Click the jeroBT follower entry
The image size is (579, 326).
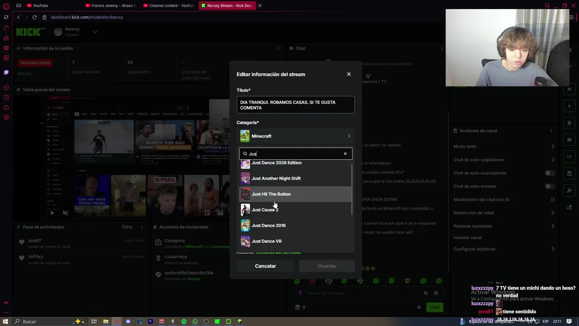81,243
